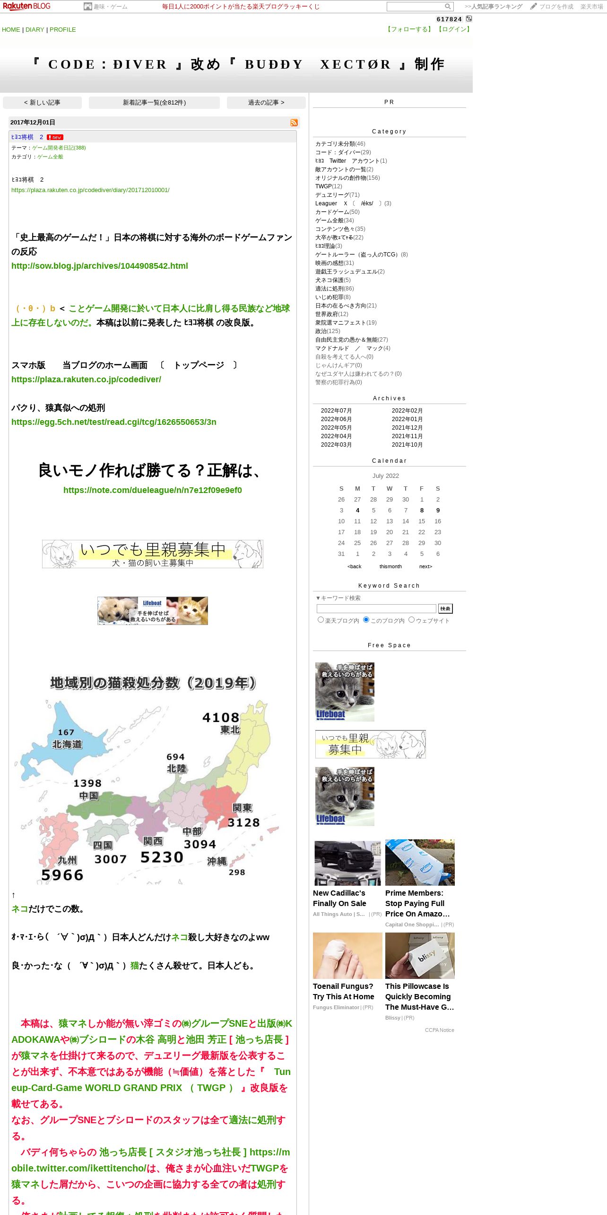
Task: Open calendar day 8 entry
Action: point(422,511)
